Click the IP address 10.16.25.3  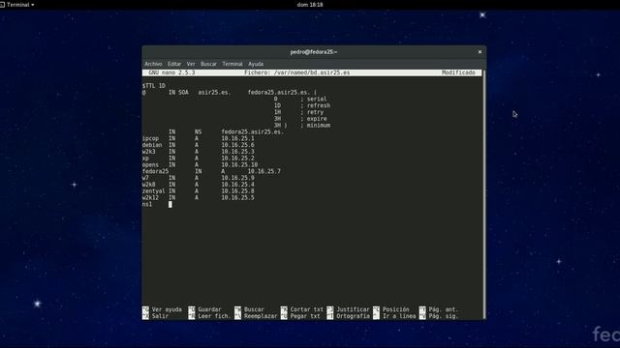pyautogui.click(x=237, y=152)
